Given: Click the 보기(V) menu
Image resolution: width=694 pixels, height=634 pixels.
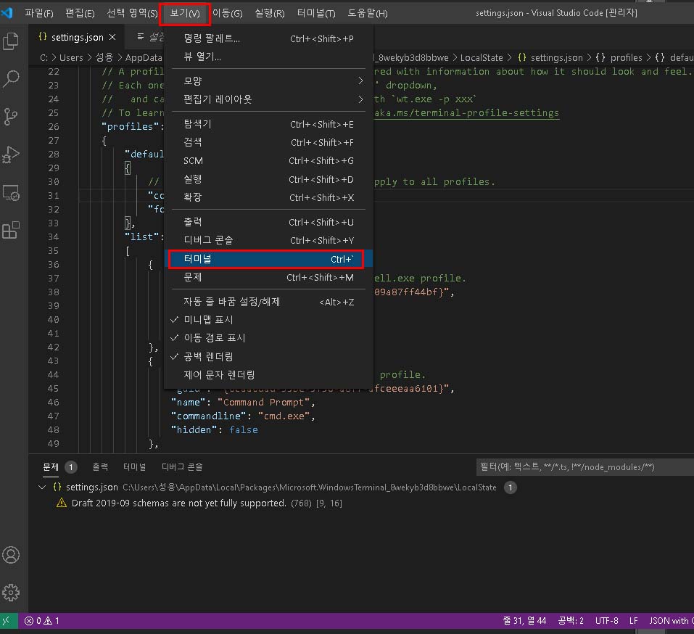Looking at the screenshot, I should [185, 13].
